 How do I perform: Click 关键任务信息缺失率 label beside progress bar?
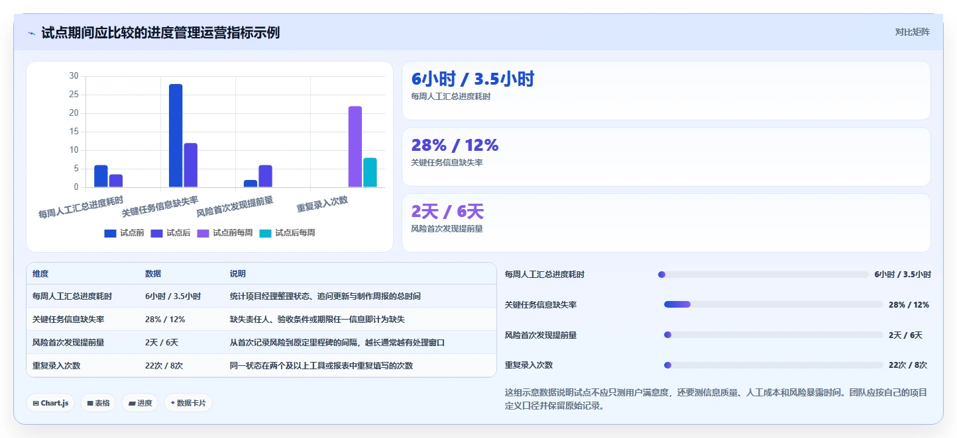[541, 305]
